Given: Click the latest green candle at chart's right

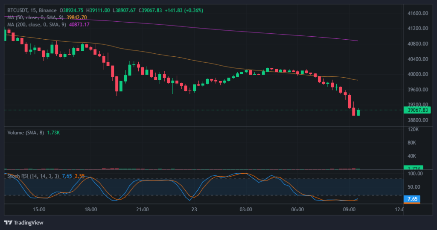Looking at the screenshot, I should click(358, 112).
